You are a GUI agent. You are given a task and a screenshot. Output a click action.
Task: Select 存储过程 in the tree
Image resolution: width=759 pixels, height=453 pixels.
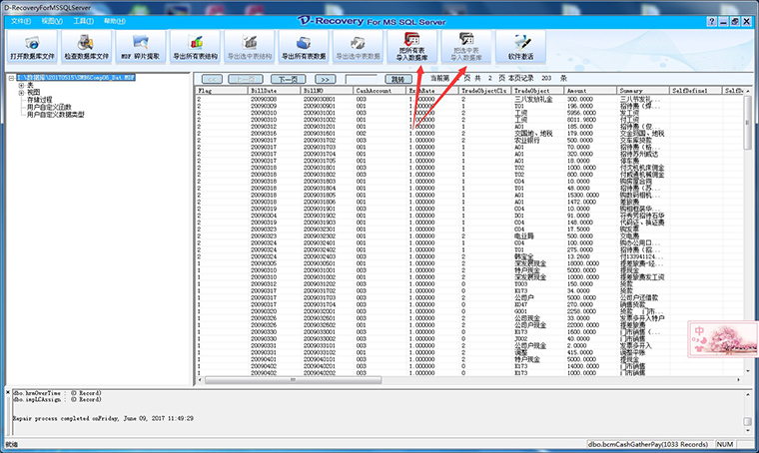tap(39, 100)
